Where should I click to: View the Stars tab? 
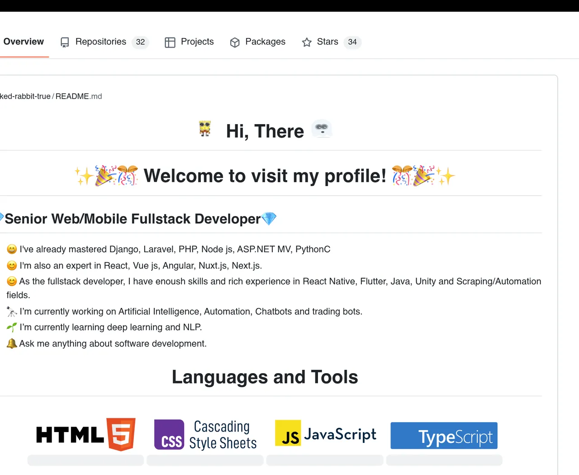332,42
